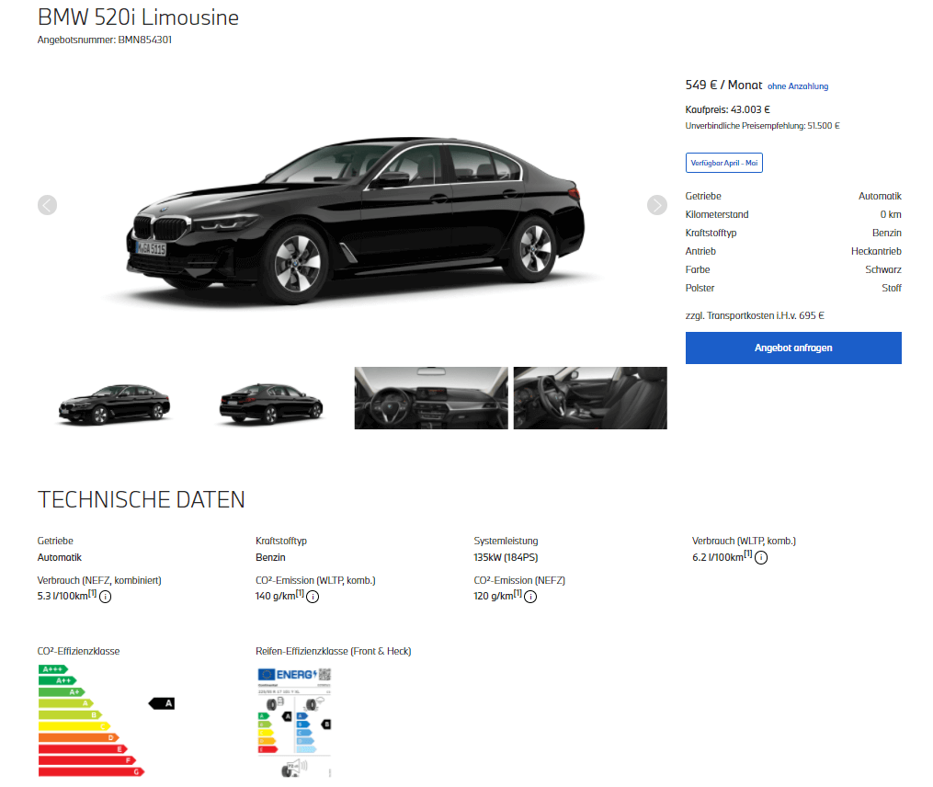Image resolution: width=933 pixels, height=787 pixels.
Task: Open info icon beside 120 g/km CO2 emission
Action: coord(530,597)
